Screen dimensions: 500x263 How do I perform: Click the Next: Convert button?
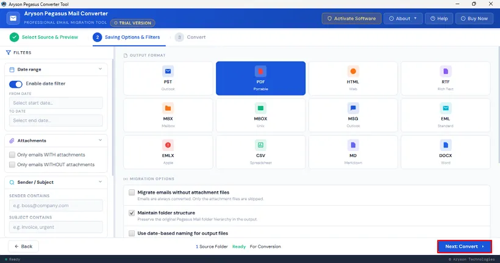click(464, 247)
